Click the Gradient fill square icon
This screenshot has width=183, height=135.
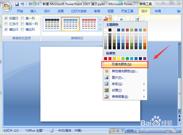106,84
